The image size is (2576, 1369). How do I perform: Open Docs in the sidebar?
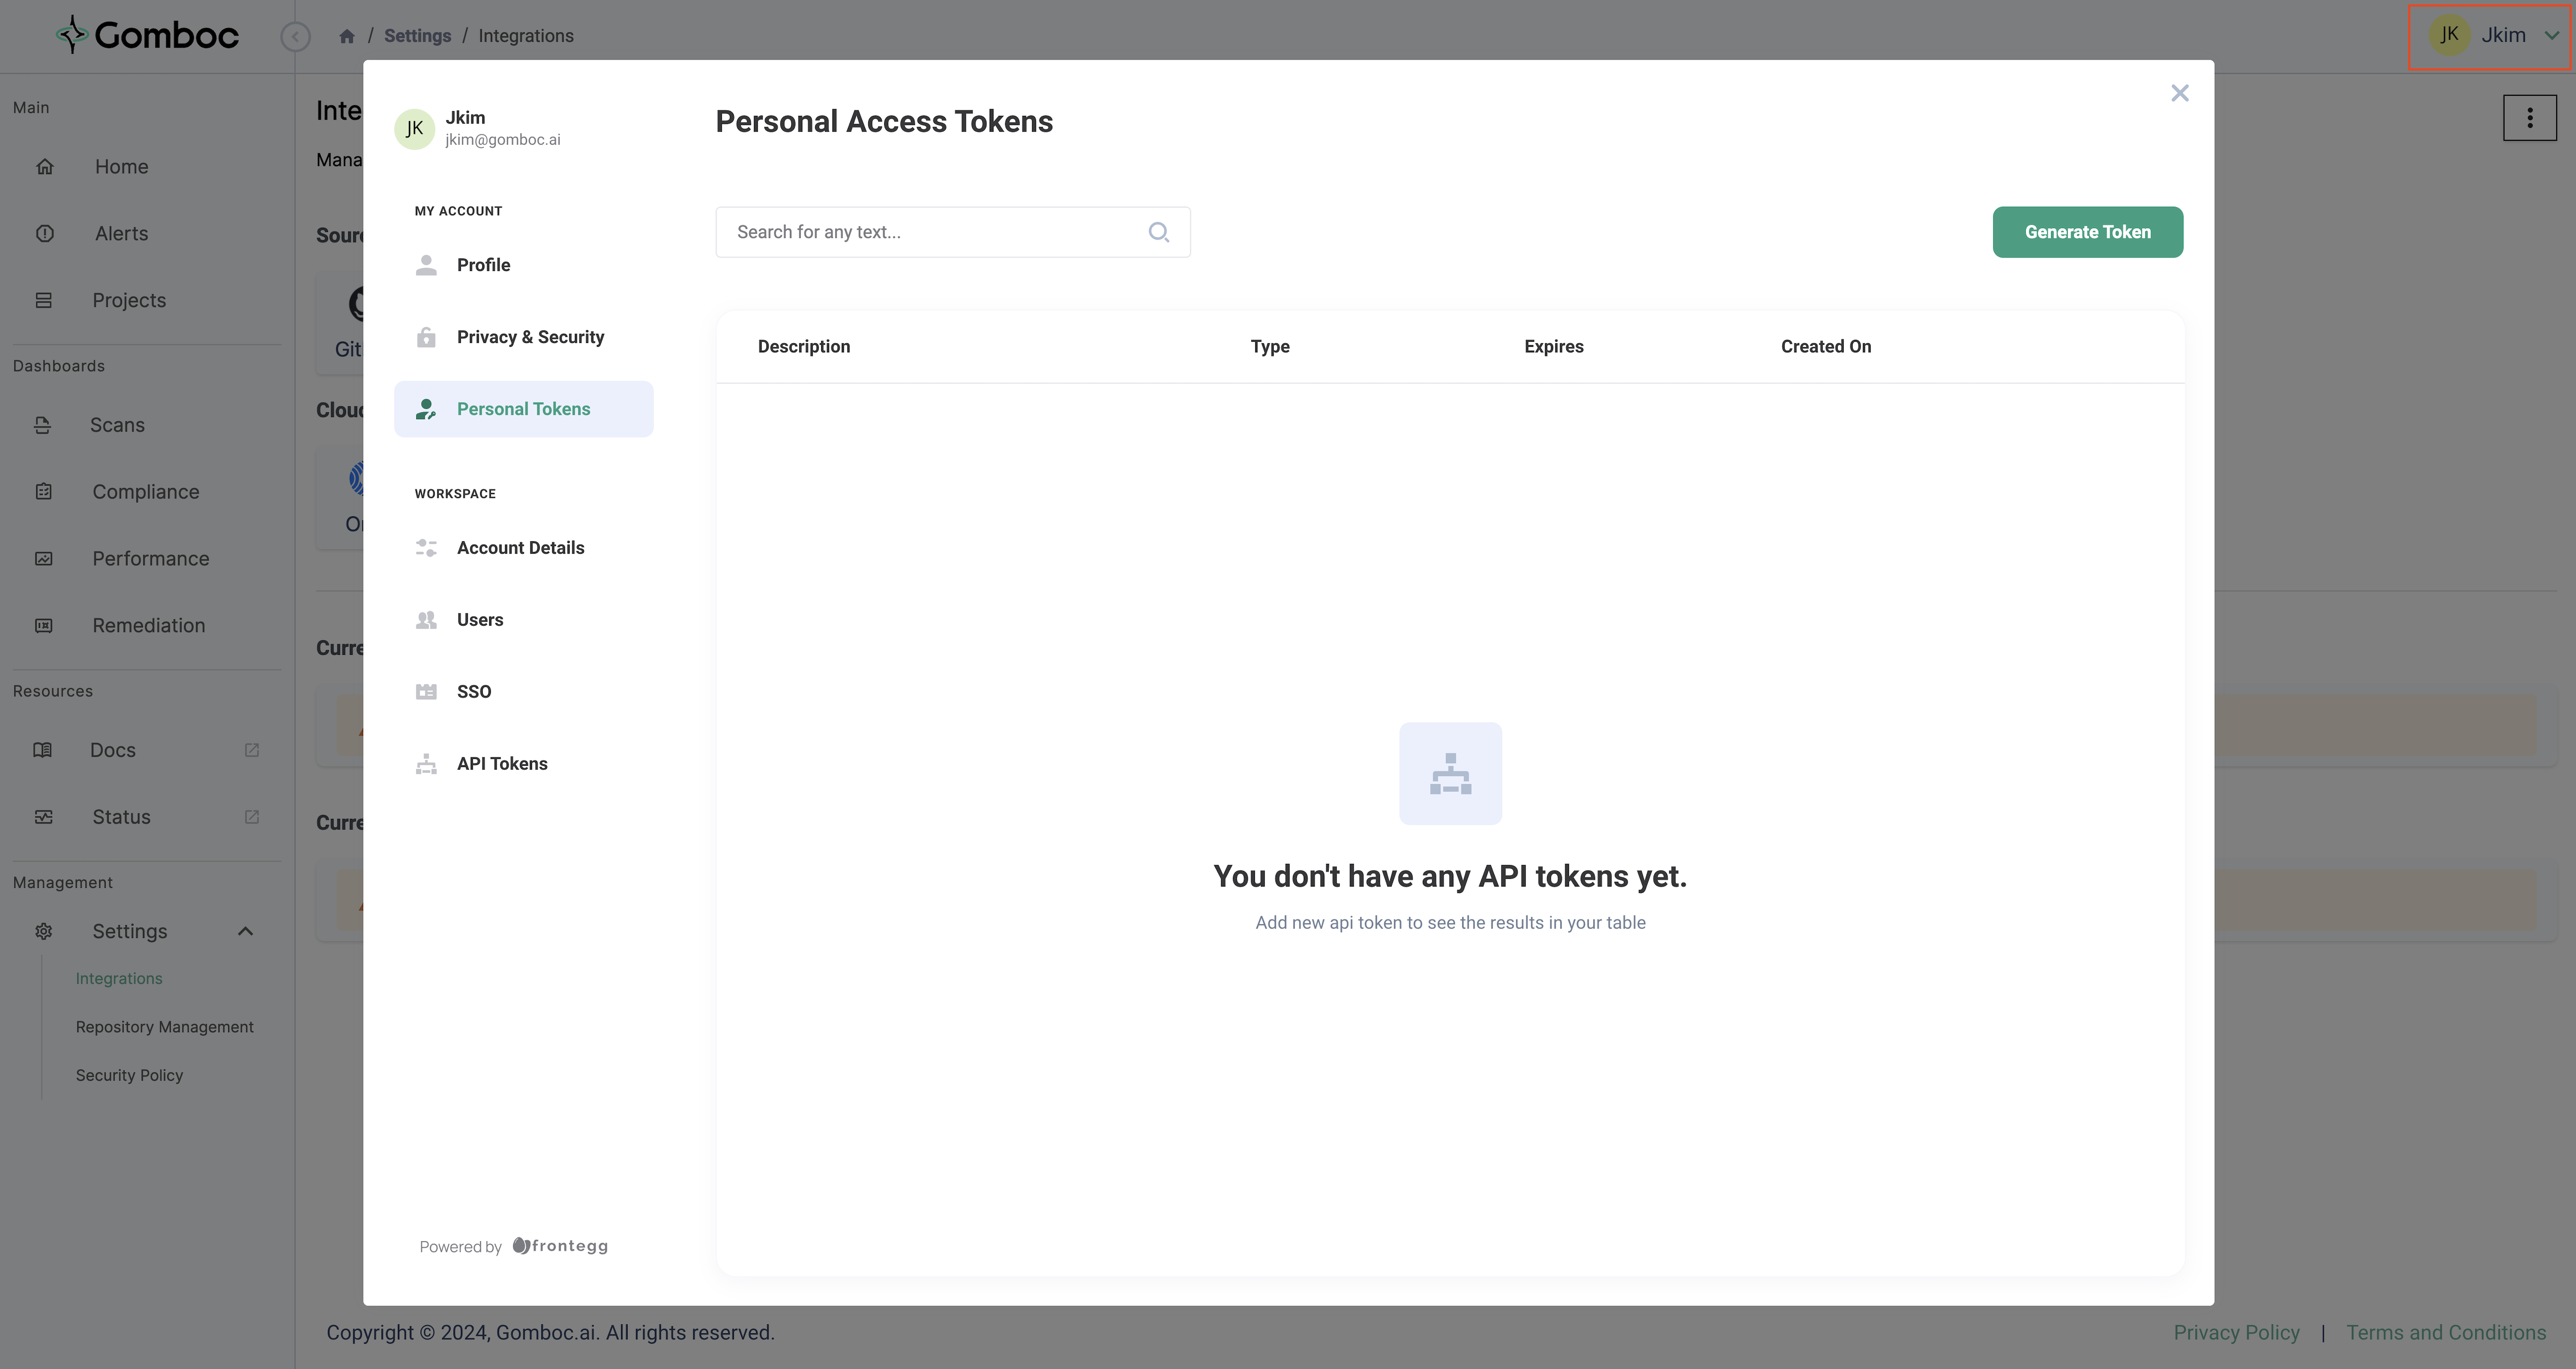113,750
